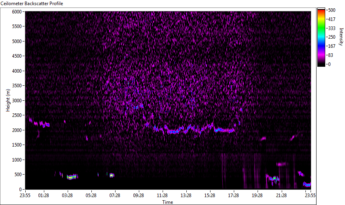This screenshot has height=205, width=345.
Task: Select the 2000 height scale value
Action: pyautogui.click(x=17, y=130)
